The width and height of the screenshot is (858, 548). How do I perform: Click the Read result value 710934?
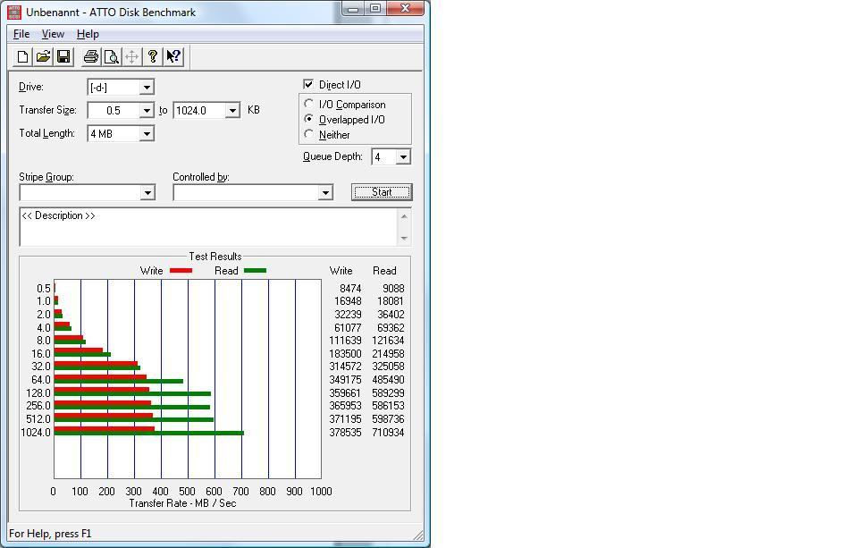click(x=388, y=433)
